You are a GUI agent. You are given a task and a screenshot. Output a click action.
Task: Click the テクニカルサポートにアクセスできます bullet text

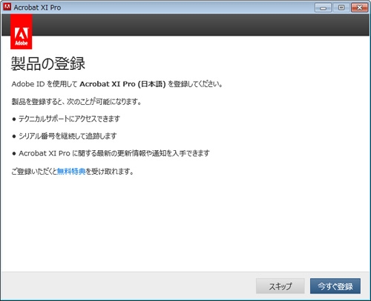(69, 119)
